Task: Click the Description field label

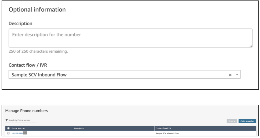Action: (x=20, y=24)
